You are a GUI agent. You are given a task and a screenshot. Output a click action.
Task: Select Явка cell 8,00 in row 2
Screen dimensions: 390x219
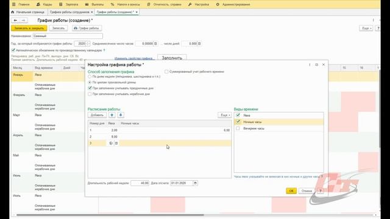(112, 136)
